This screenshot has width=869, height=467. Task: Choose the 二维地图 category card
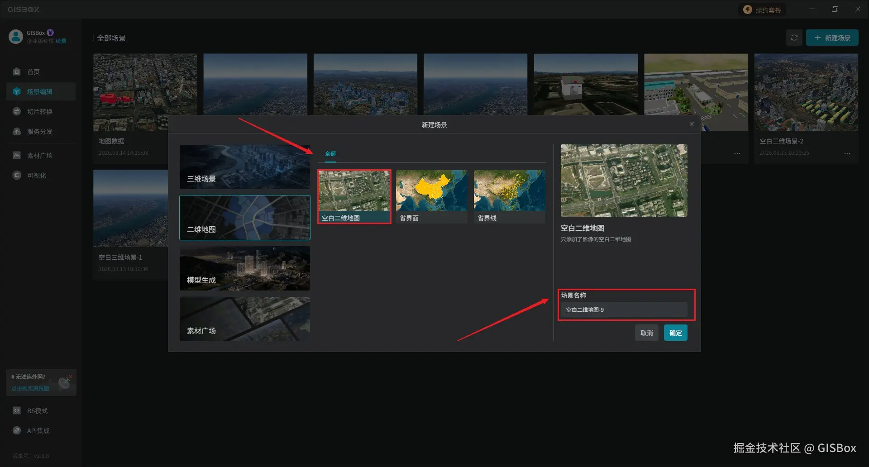[x=245, y=218]
